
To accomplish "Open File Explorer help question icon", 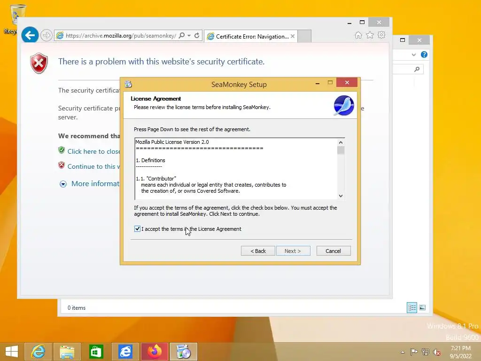I will click(x=424, y=55).
